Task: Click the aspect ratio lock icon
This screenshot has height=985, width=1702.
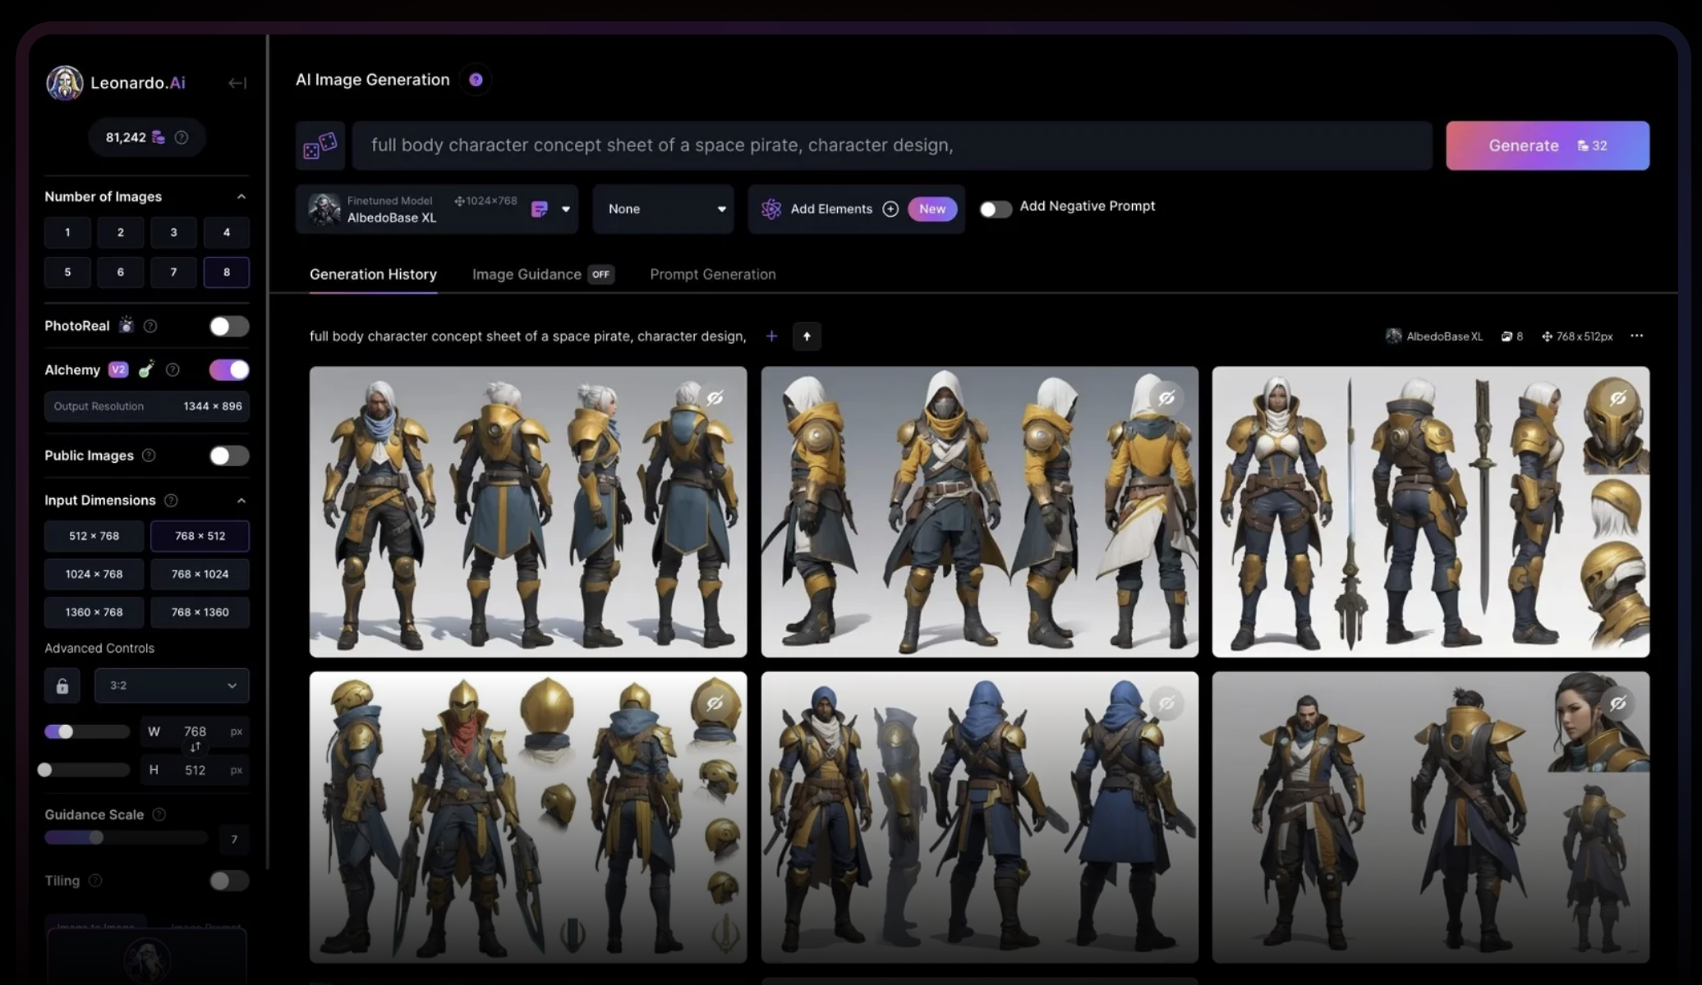Action: (x=62, y=685)
